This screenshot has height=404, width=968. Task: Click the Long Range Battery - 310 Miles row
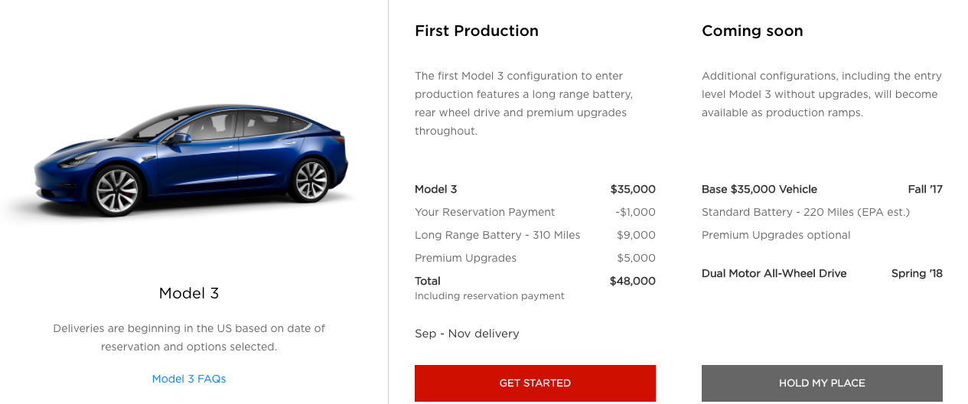point(497,235)
